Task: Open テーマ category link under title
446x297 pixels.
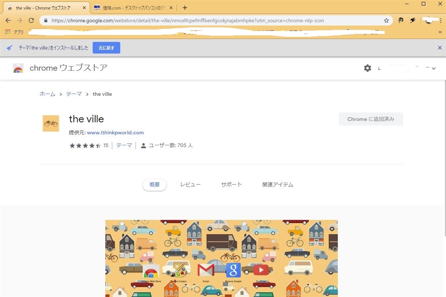Action: click(x=124, y=146)
